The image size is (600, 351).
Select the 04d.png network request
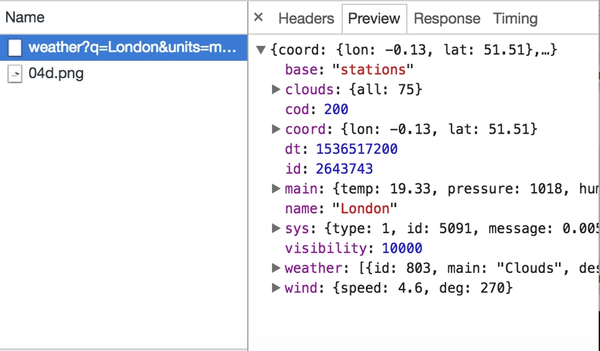124,73
